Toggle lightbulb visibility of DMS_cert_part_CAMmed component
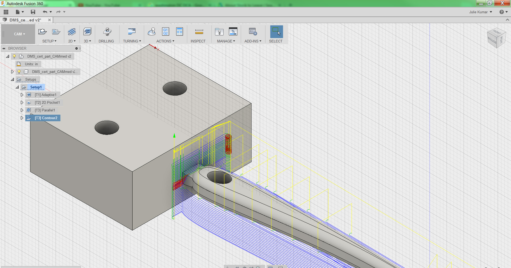 tap(19, 72)
